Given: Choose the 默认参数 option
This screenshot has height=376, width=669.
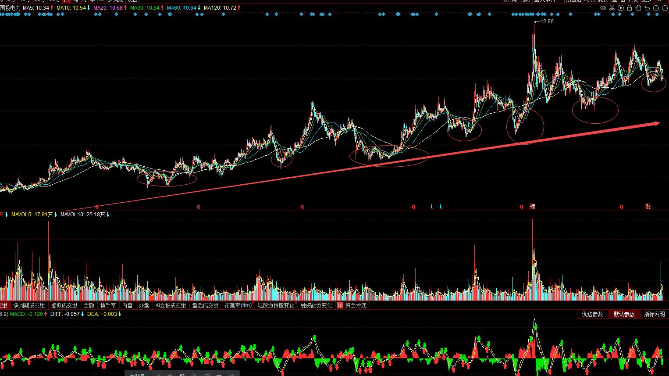Looking at the screenshot, I should click(623, 314).
